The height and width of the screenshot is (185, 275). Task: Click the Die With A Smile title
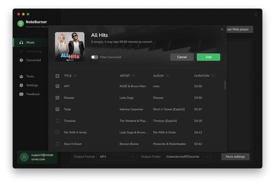(x=75, y=132)
